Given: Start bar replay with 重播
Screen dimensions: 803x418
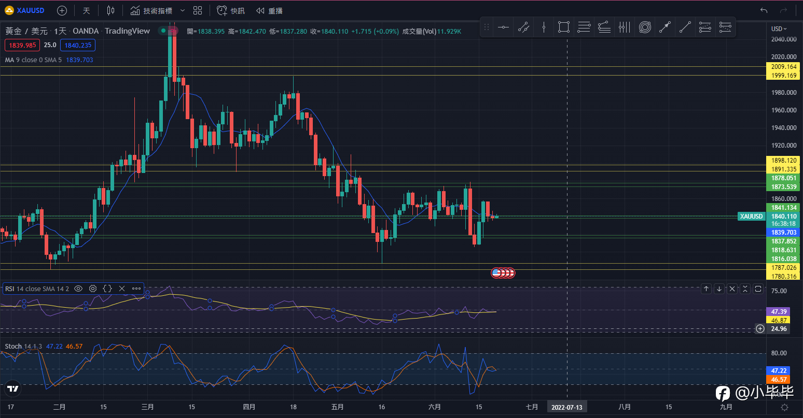Looking at the screenshot, I should (x=269, y=10).
